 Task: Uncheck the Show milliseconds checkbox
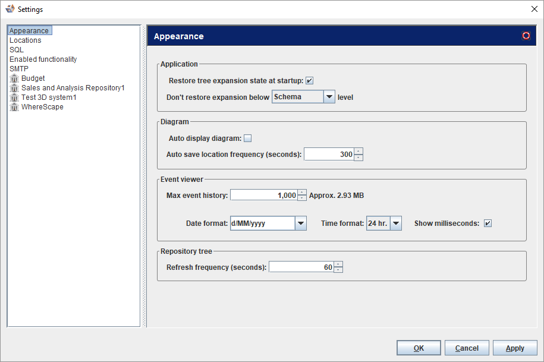click(x=488, y=224)
